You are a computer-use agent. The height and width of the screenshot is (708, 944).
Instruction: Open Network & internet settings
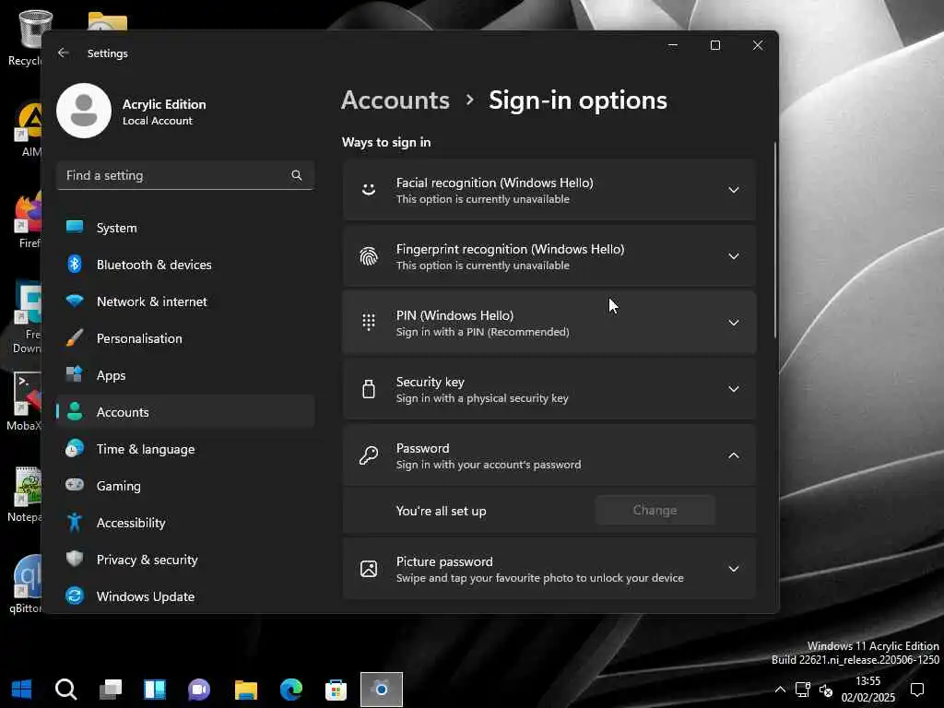point(185,301)
